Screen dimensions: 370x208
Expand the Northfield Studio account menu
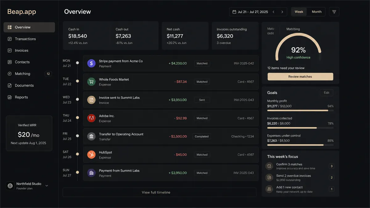point(47,186)
